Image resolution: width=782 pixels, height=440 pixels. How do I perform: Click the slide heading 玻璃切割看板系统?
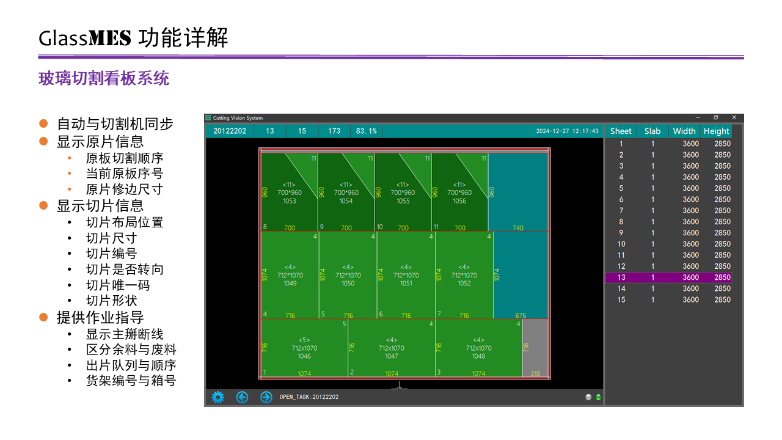(104, 78)
